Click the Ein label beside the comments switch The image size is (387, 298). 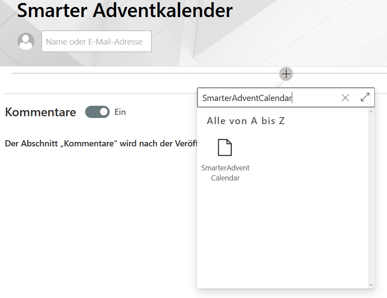point(119,112)
